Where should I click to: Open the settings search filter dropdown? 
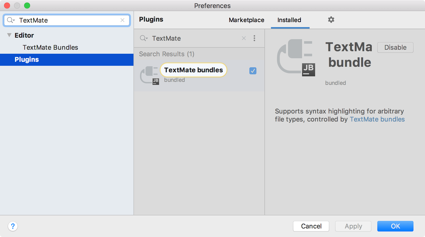click(x=11, y=20)
